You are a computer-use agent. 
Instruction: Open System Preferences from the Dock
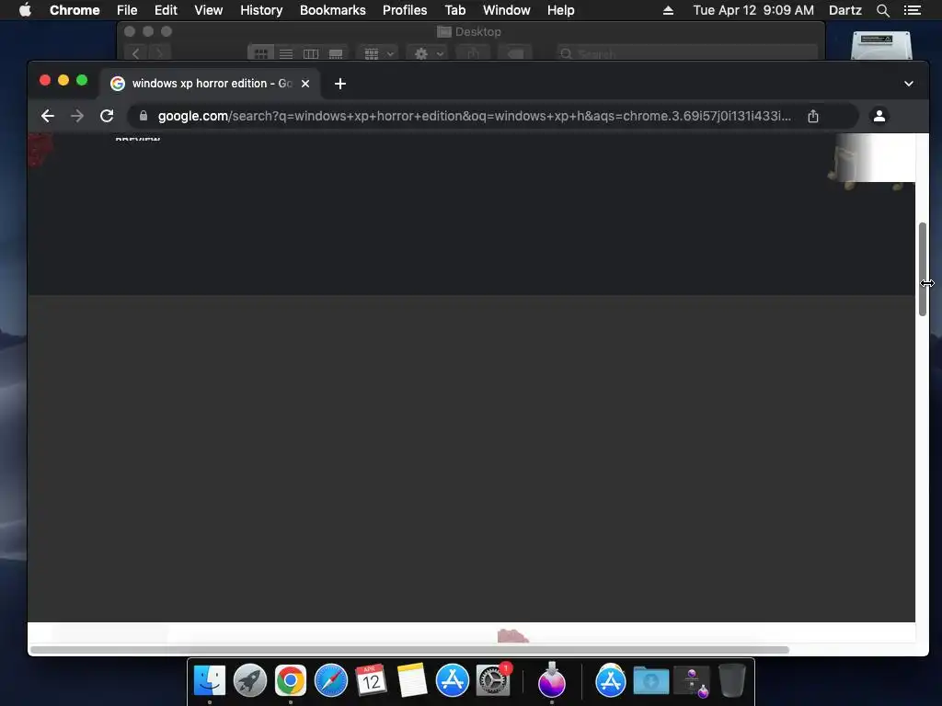coord(493,680)
